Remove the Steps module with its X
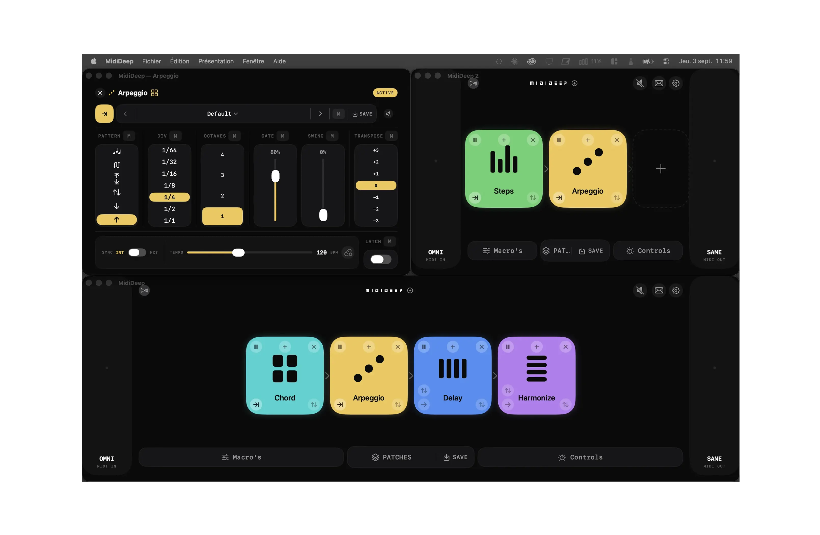This screenshot has height=535, width=820. 533,140
